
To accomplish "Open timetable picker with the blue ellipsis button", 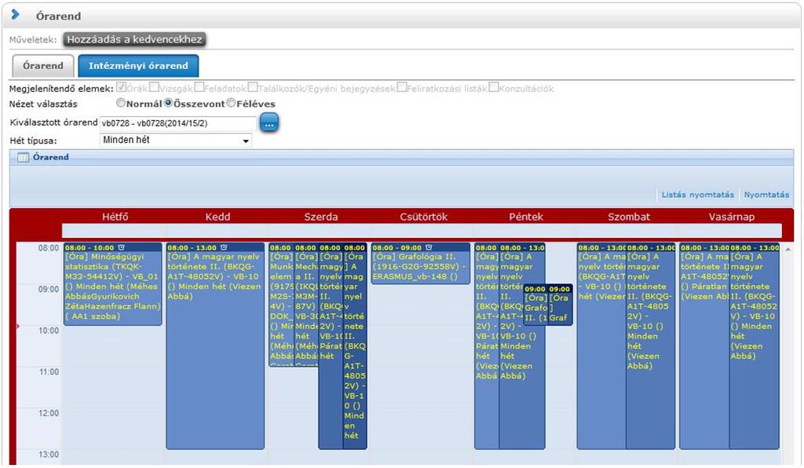I will pyautogui.click(x=269, y=123).
